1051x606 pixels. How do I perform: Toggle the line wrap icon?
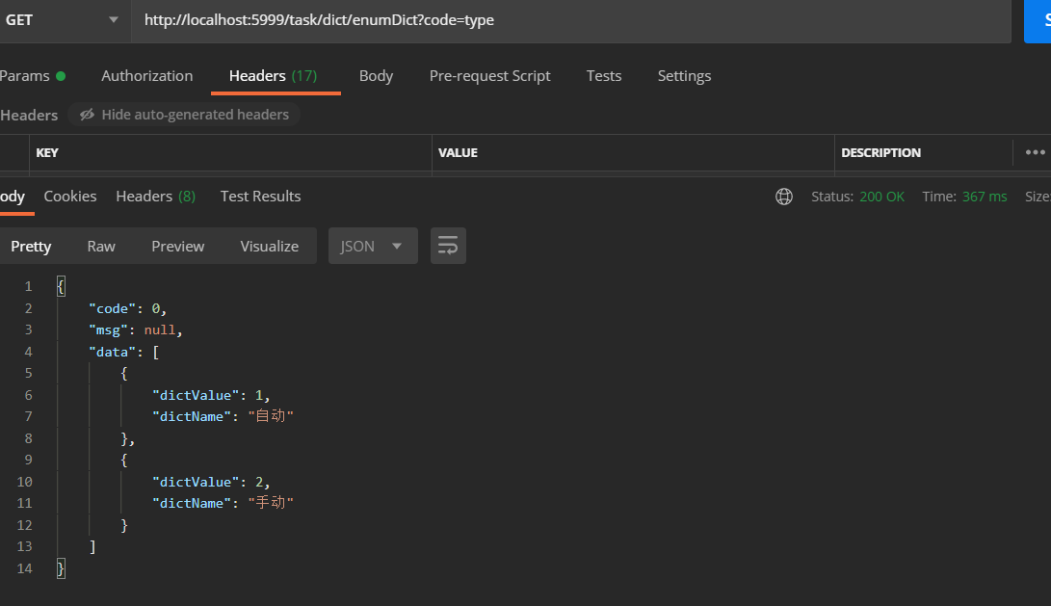pos(448,246)
